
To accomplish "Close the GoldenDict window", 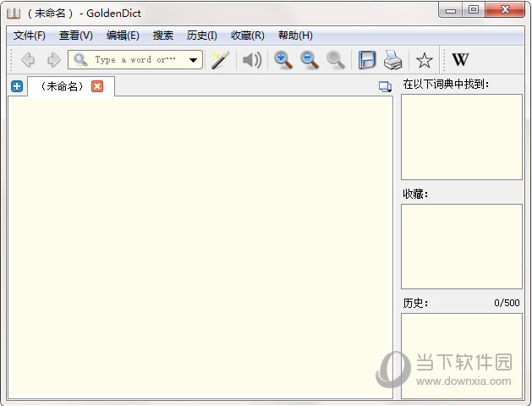I will tap(505, 10).
